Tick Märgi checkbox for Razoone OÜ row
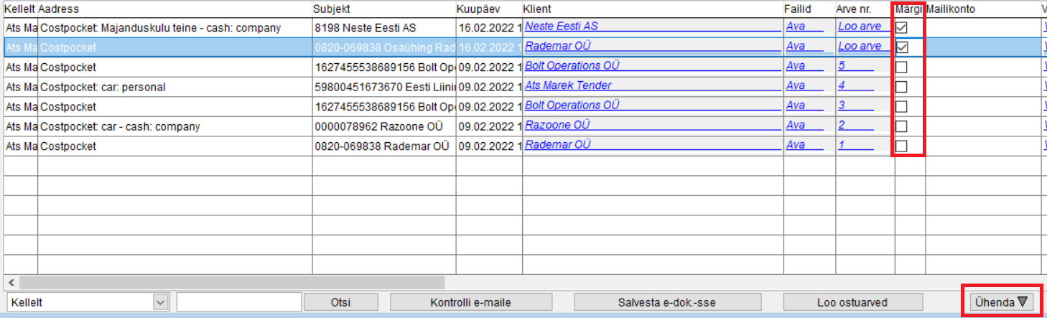The height and width of the screenshot is (318, 1047). coord(902,126)
